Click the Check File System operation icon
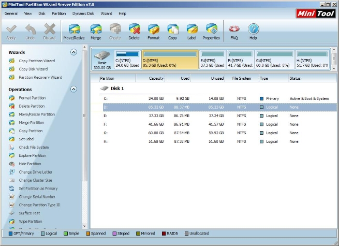 click(12, 147)
